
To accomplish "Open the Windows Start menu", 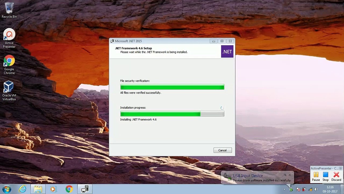I will point(7,189).
